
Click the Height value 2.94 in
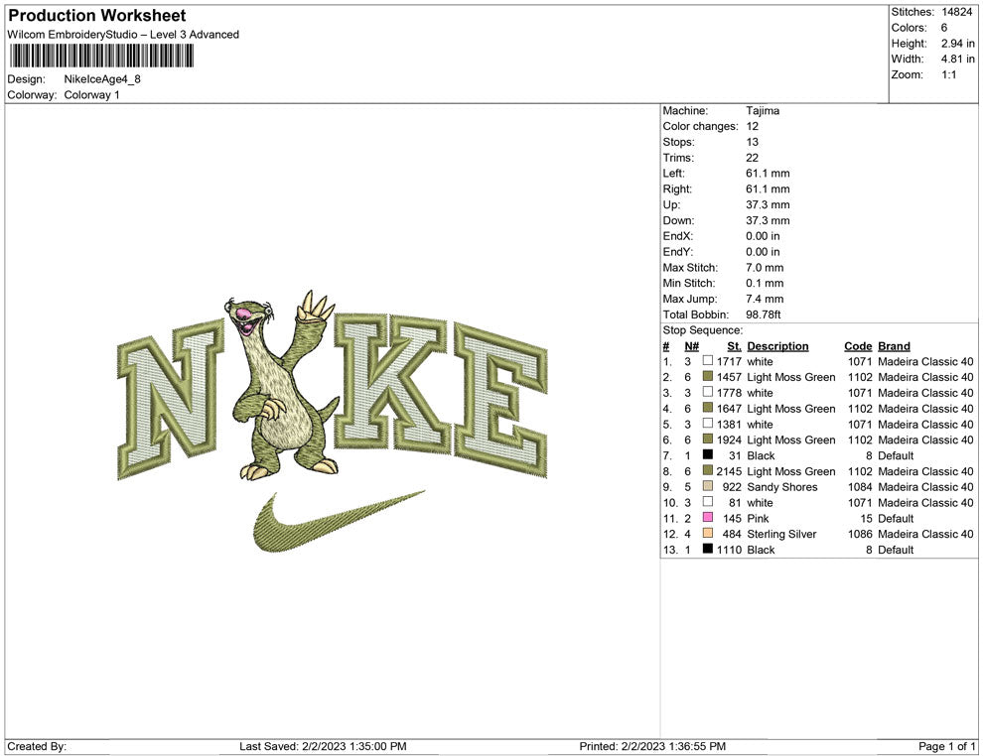point(957,44)
